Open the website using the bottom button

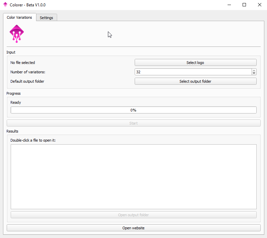click(133, 228)
